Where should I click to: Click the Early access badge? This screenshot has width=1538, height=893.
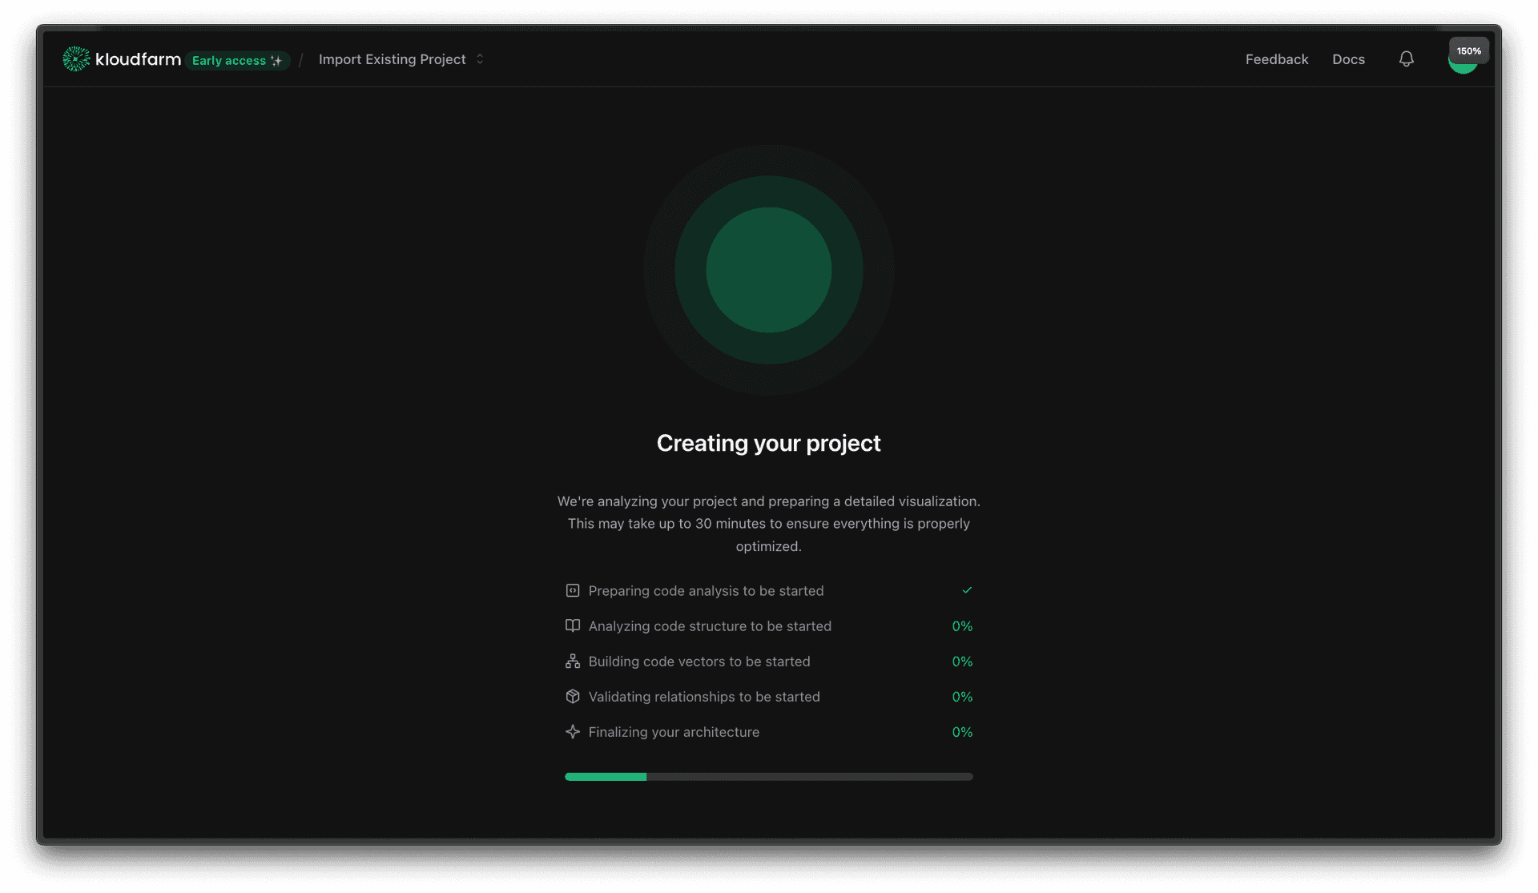[x=236, y=60]
